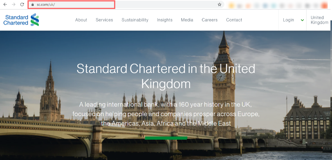Open the About menu
This screenshot has height=160, width=332.
point(81,20)
